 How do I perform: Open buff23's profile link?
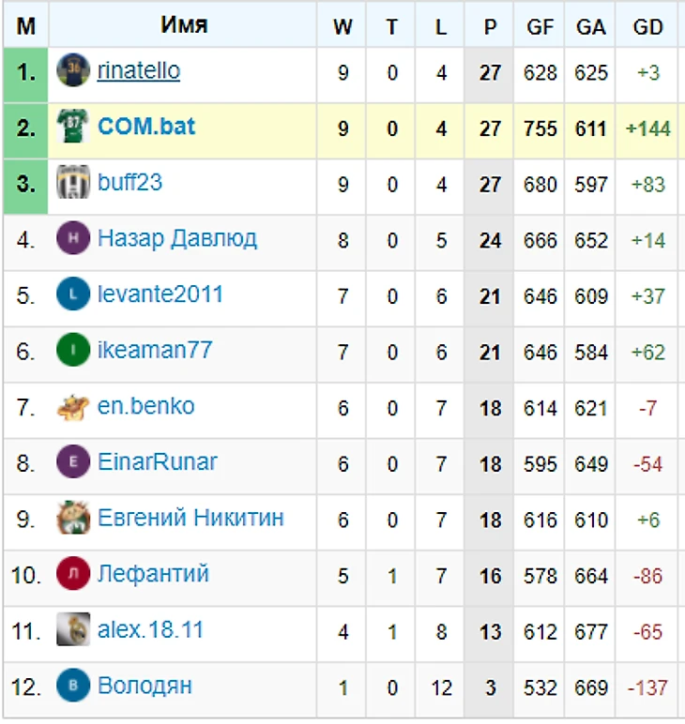click(129, 182)
